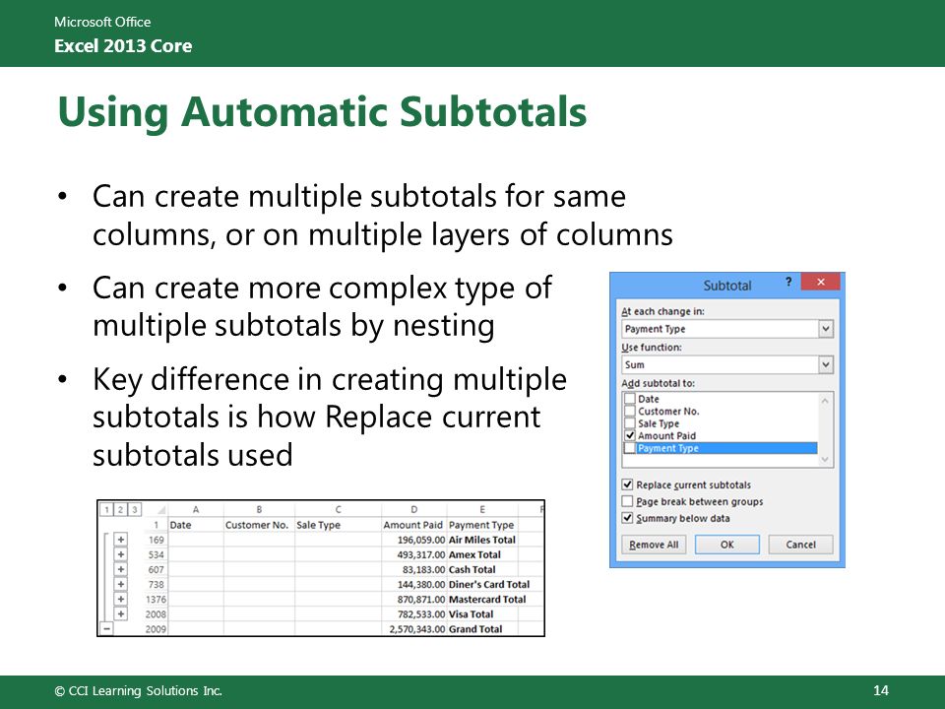This screenshot has width=945, height=709.
Task: Click the Cancel button
Action: tap(800, 545)
